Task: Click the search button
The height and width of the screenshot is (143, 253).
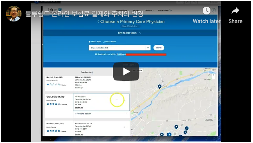Action: [159, 48]
